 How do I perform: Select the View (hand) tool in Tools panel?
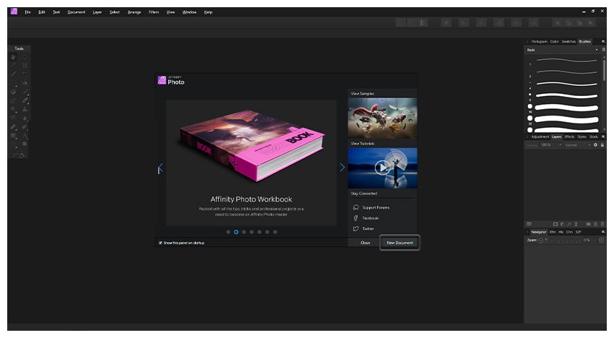[x=14, y=57]
